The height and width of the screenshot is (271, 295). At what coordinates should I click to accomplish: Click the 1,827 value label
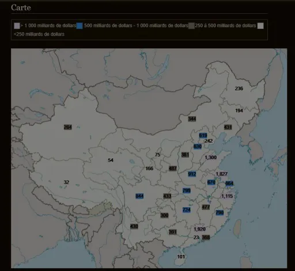coord(222,174)
